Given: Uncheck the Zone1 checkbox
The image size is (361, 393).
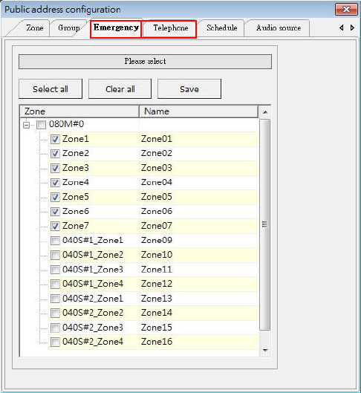Looking at the screenshot, I should pos(55,139).
